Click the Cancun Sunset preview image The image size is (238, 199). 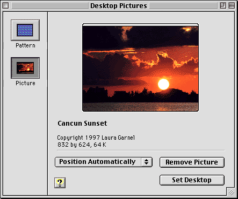tap(140, 67)
